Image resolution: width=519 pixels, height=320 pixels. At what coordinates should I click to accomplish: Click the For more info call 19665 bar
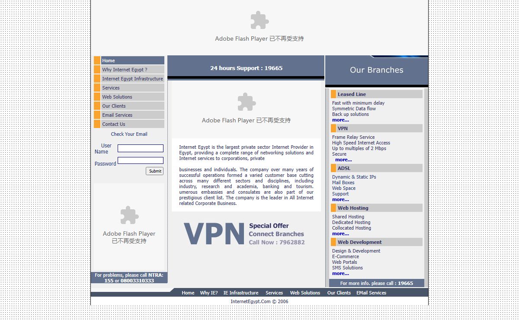377,283
